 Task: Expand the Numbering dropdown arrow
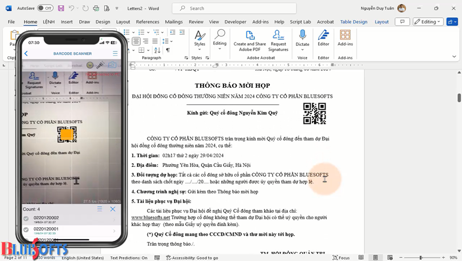(148, 33)
